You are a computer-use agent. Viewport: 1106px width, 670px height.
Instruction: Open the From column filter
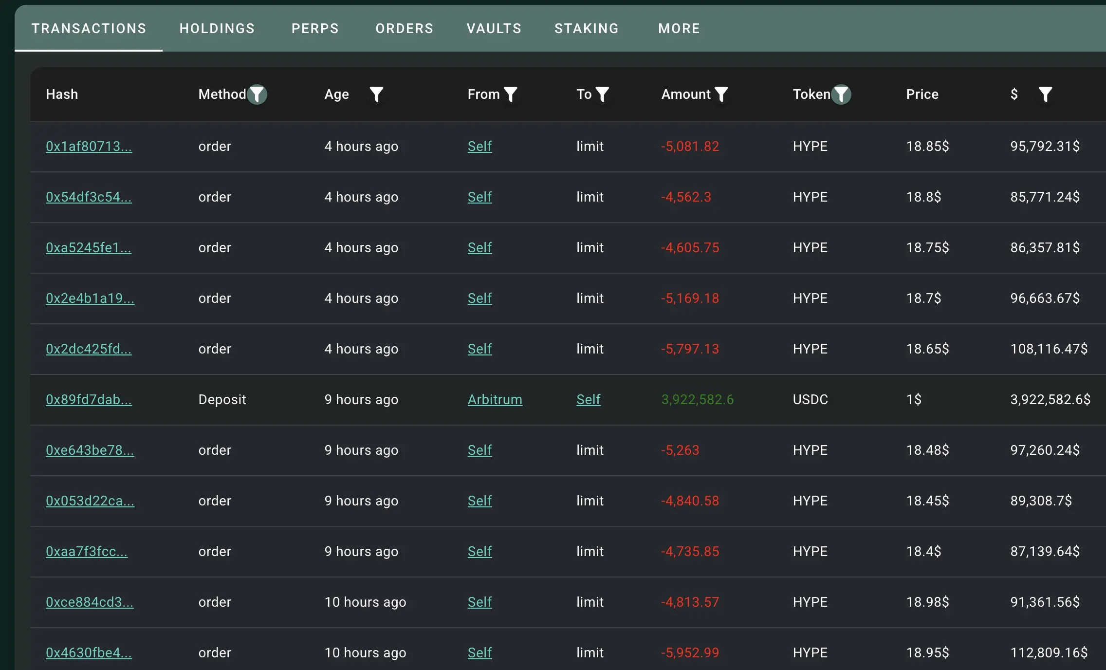pyautogui.click(x=510, y=94)
